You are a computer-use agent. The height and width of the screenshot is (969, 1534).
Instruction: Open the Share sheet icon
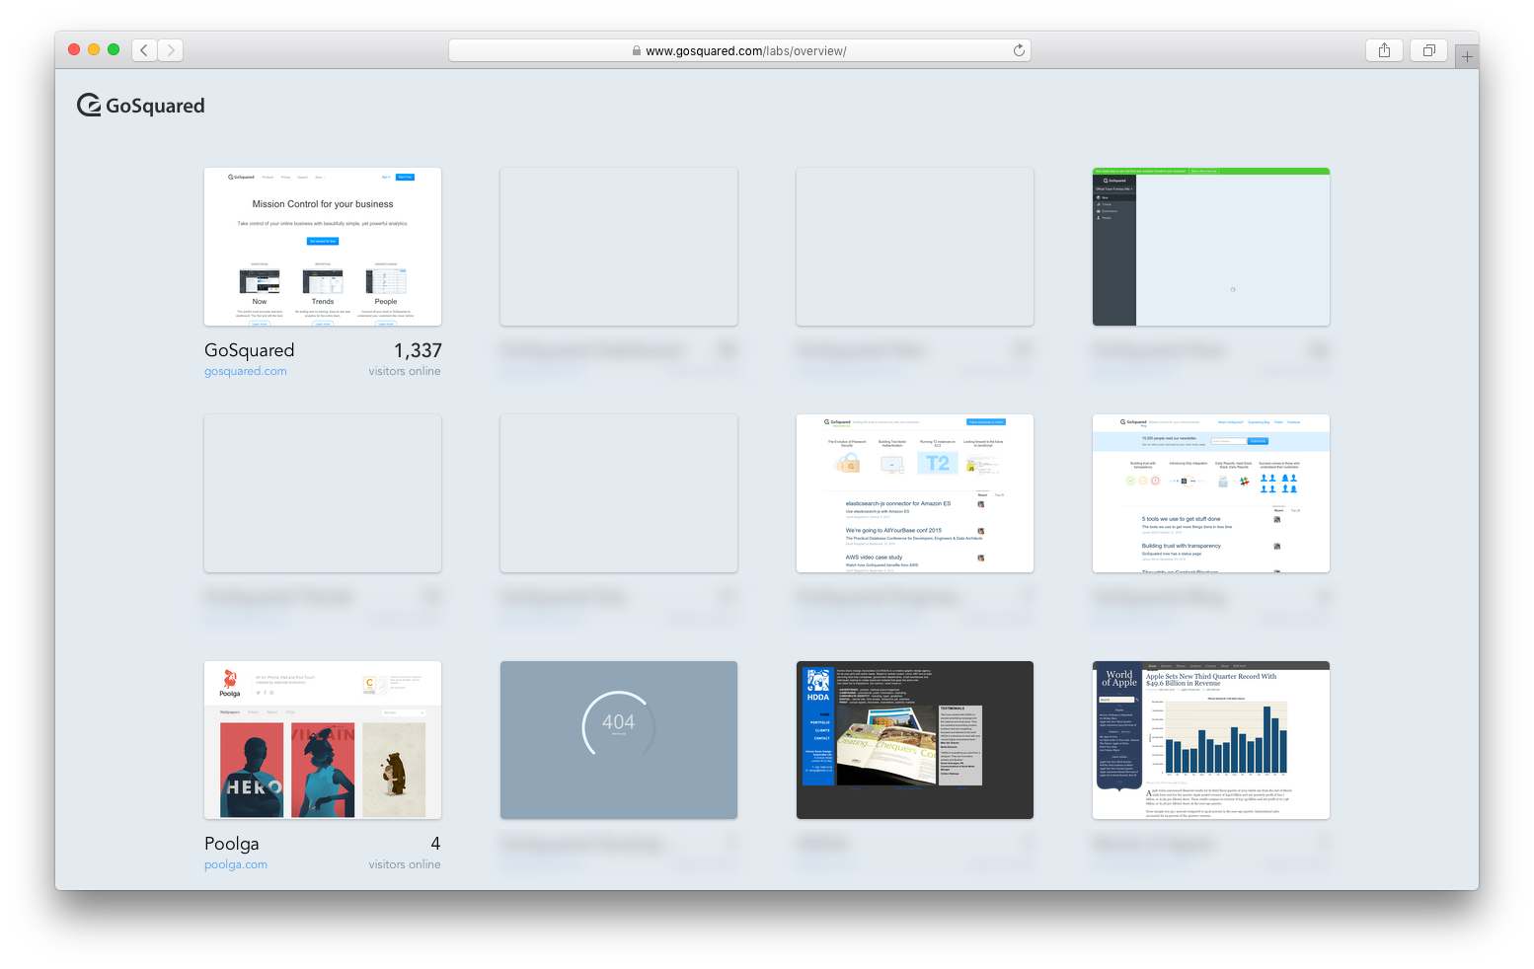click(x=1384, y=50)
